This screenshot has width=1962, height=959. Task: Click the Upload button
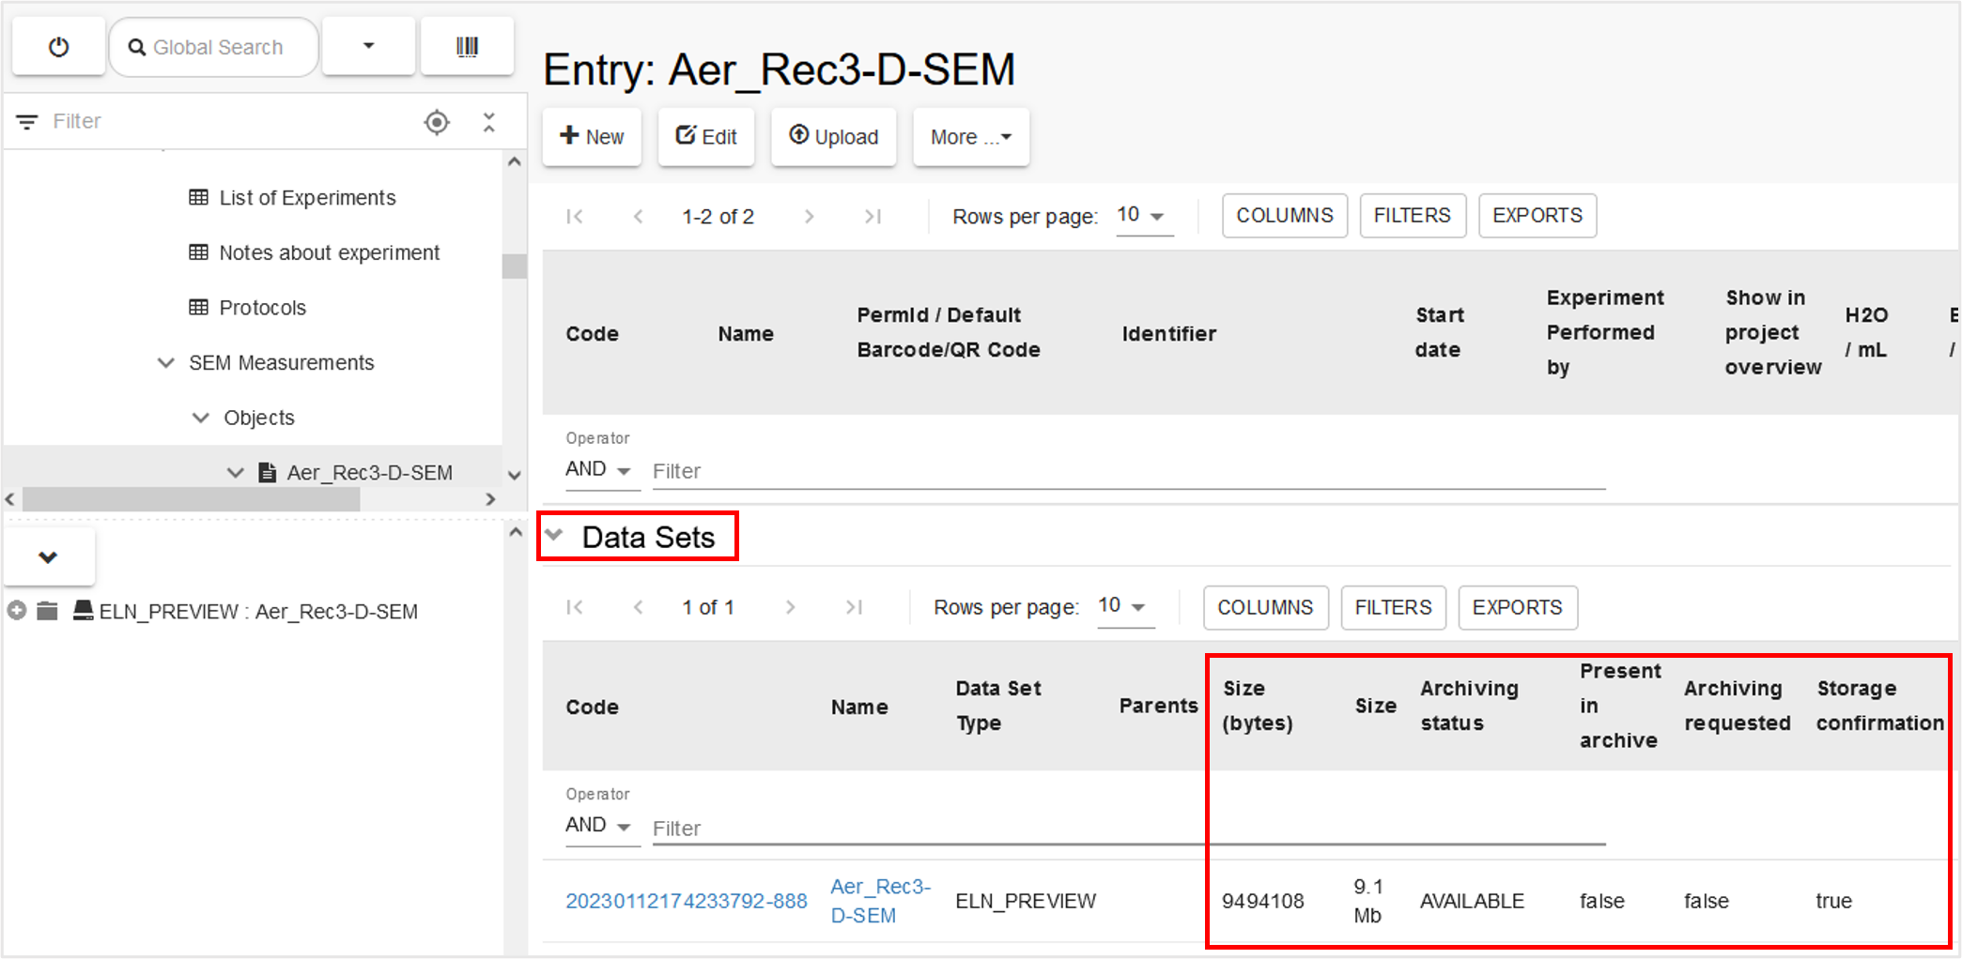pos(833,137)
